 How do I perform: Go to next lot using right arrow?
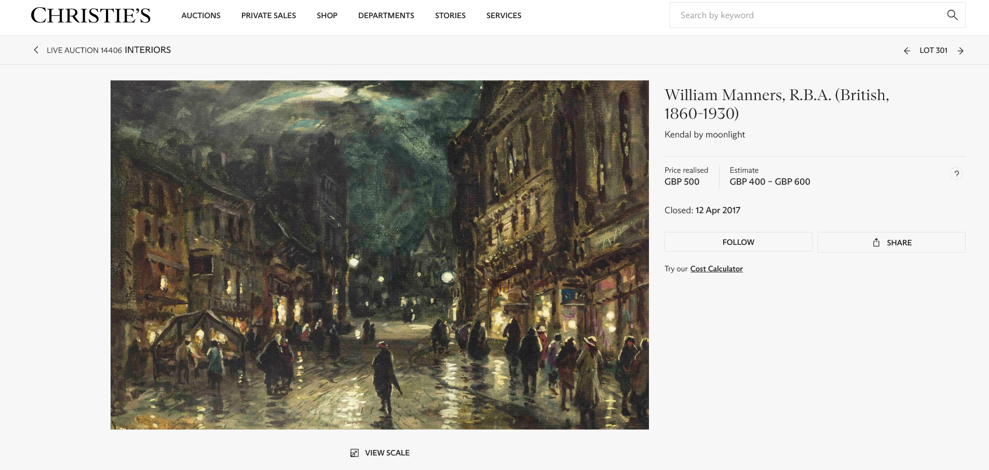pos(960,51)
